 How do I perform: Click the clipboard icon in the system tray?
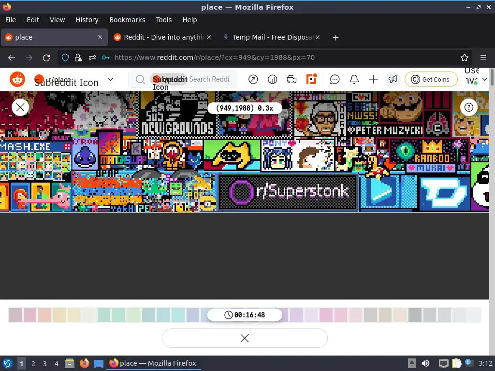pos(456,363)
